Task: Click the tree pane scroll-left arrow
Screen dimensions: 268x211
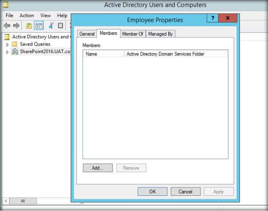Action: click(6, 201)
